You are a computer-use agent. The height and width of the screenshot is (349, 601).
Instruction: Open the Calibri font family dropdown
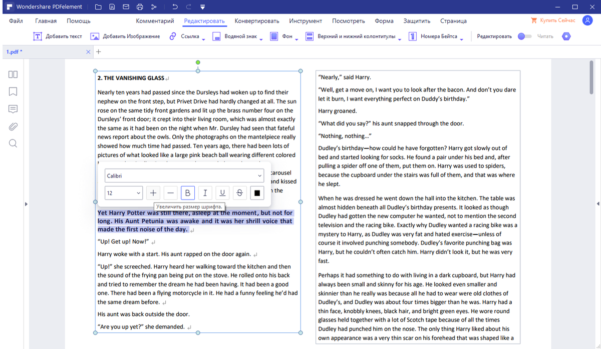(x=184, y=176)
